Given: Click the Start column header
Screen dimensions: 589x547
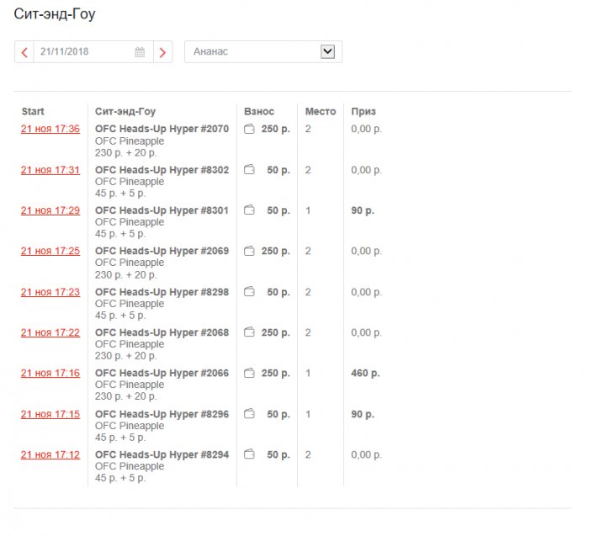Looking at the screenshot, I should (33, 112).
